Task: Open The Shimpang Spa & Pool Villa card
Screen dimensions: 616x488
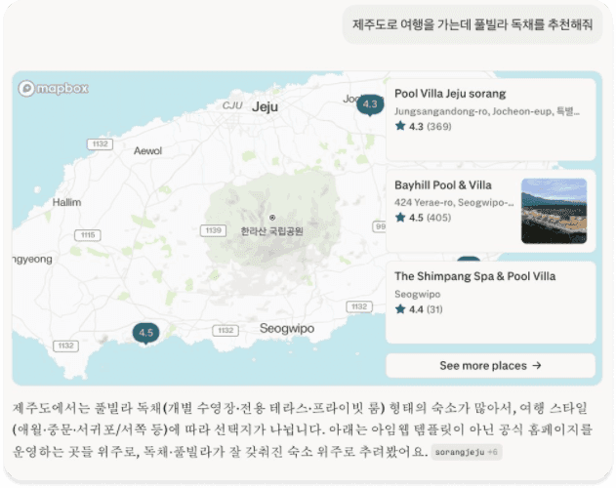Action: click(491, 303)
